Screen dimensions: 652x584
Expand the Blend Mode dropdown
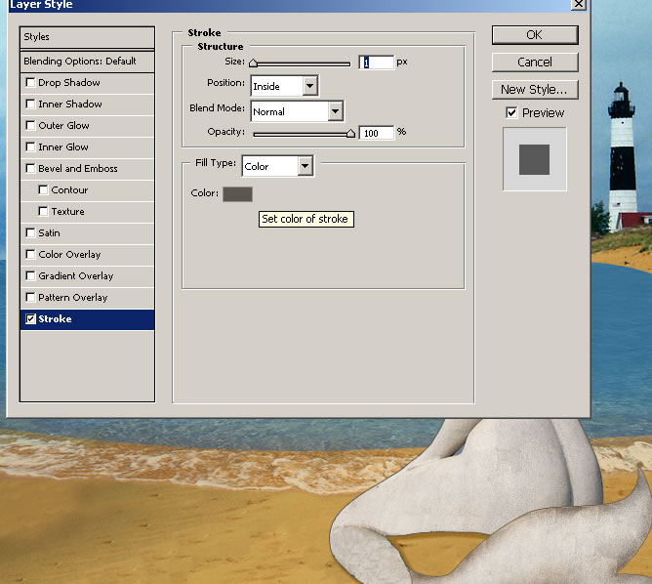pos(297,111)
